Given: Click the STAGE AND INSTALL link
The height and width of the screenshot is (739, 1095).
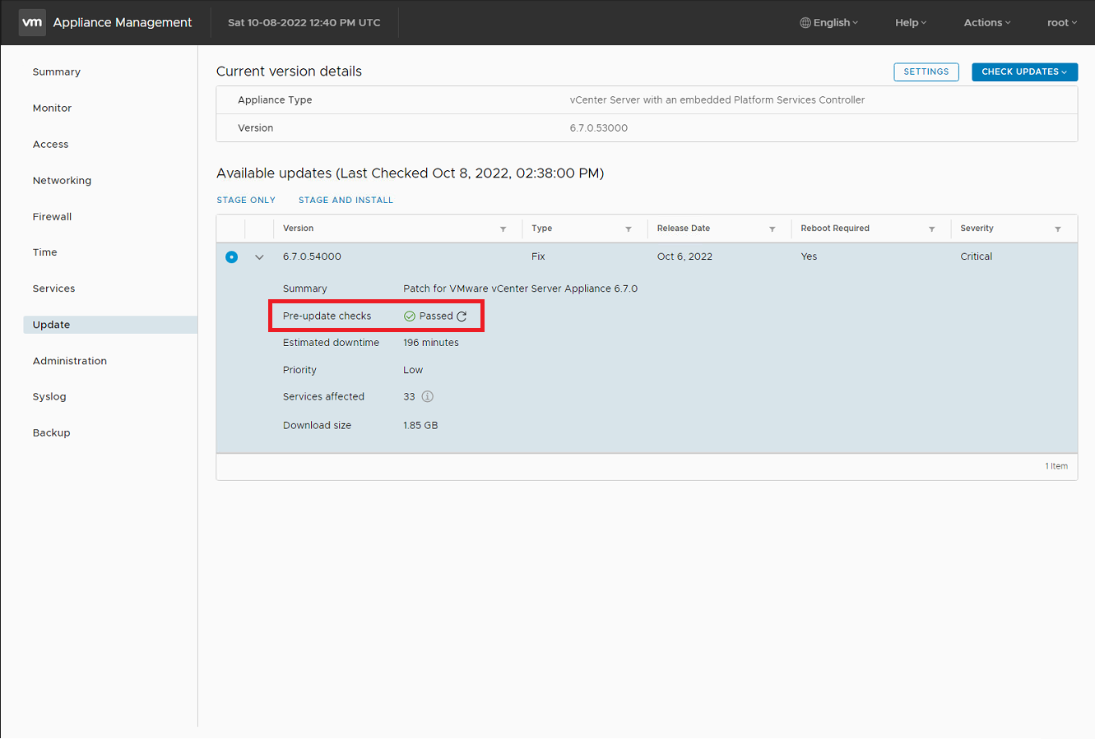Looking at the screenshot, I should pos(346,201).
